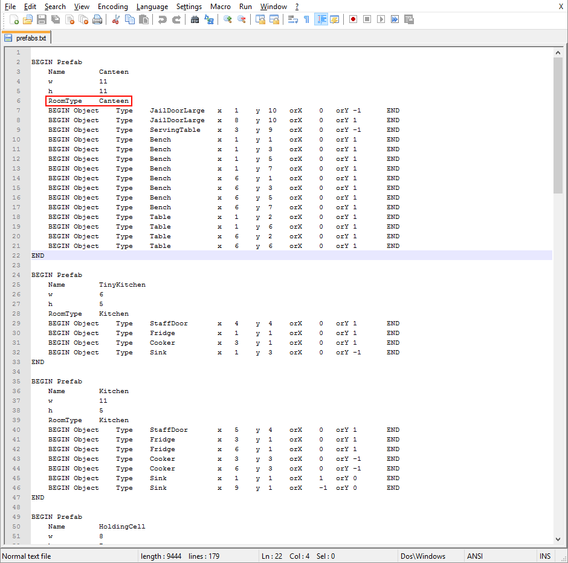Open the File menu

[x=10, y=7]
